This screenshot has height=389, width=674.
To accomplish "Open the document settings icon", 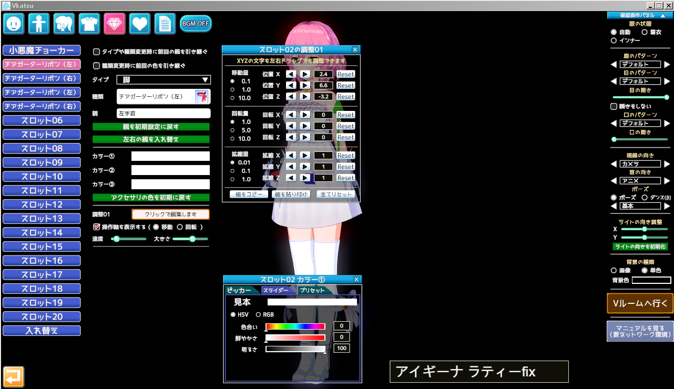I will pos(165,24).
